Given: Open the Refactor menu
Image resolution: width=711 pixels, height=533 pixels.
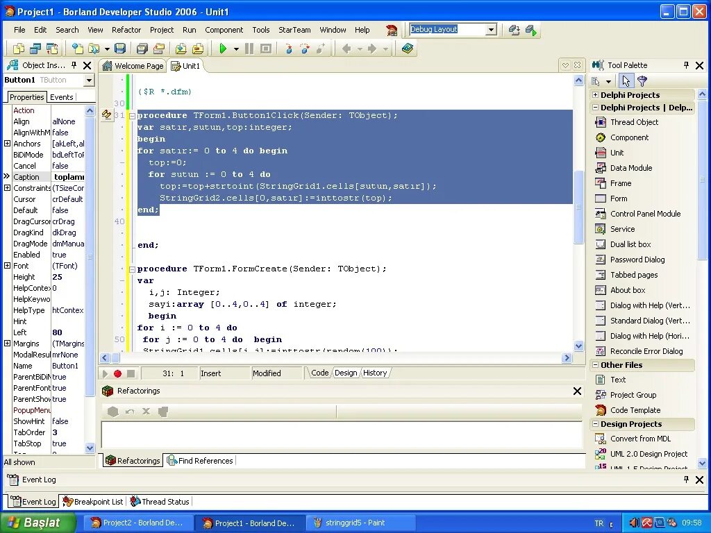Looking at the screenshot, I should (126, 30).
